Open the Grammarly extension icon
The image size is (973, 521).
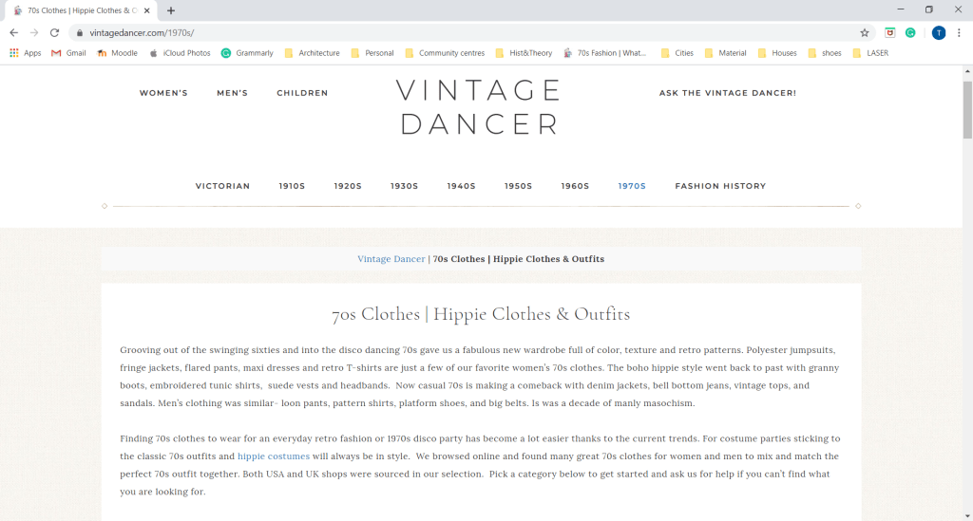(909, 32)
